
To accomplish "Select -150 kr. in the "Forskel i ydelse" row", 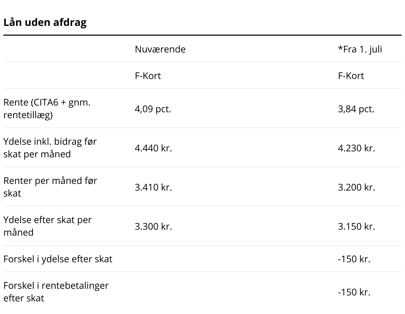I will coord(354,259).
